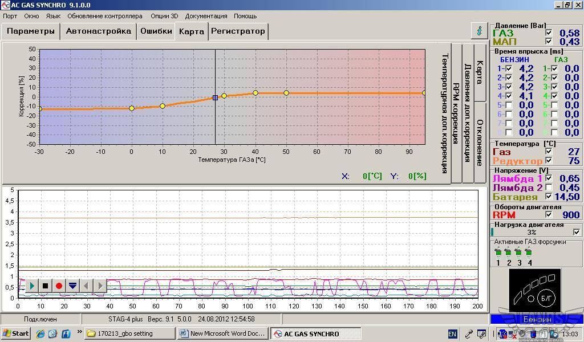Click gas injector icon number 1
Screen dimensions: 584x342
pos(498,253)
